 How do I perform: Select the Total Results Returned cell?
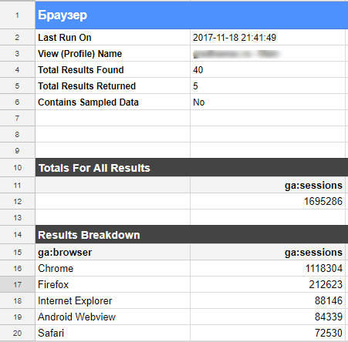pyautogui.click(x=113, y=86)
